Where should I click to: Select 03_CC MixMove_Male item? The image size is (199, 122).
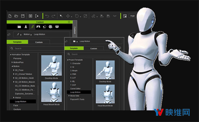click(25, 86)
